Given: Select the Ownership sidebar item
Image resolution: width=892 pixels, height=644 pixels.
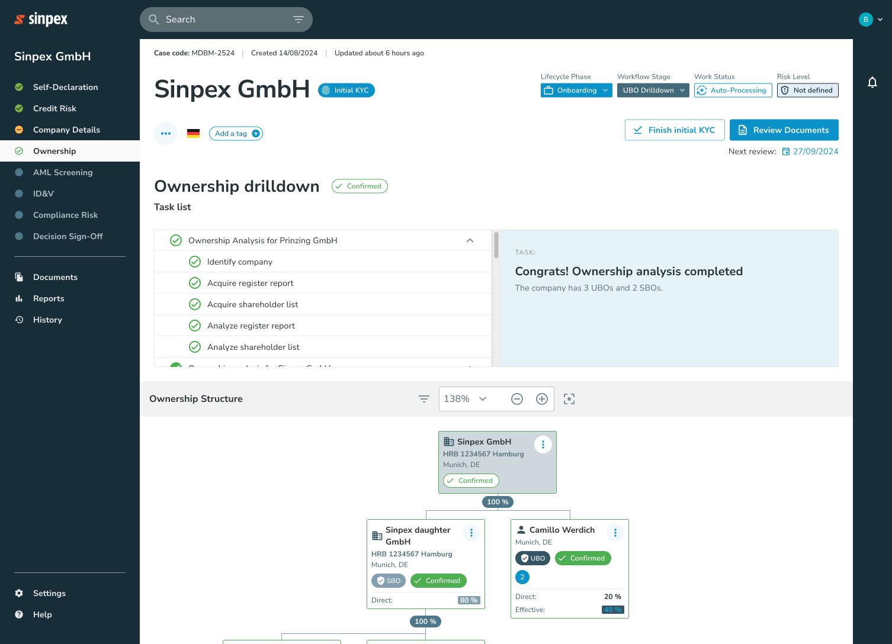Looking at the screenshot, I should 70,151.
